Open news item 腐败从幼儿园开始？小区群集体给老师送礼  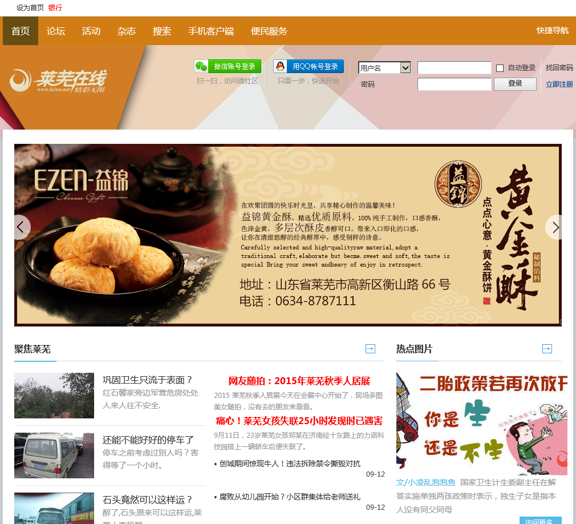click(290, 497)
